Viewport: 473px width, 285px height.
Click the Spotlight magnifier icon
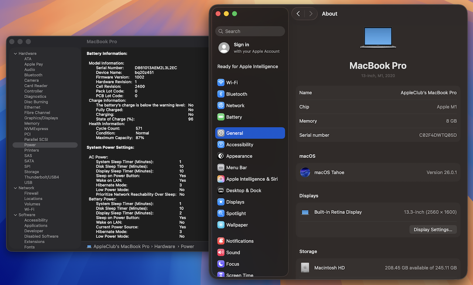[221, 214]
